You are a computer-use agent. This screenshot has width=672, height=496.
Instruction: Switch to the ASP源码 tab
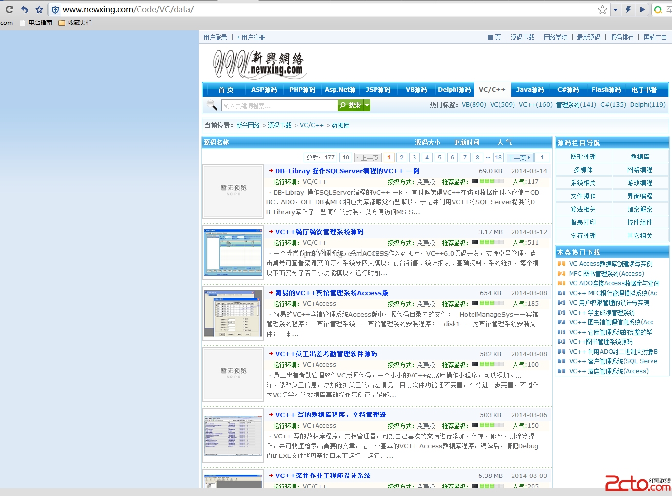[264, 90]
